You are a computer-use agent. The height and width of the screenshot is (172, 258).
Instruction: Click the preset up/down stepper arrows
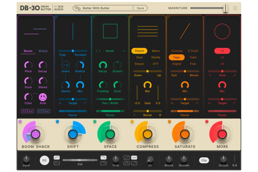133,8
